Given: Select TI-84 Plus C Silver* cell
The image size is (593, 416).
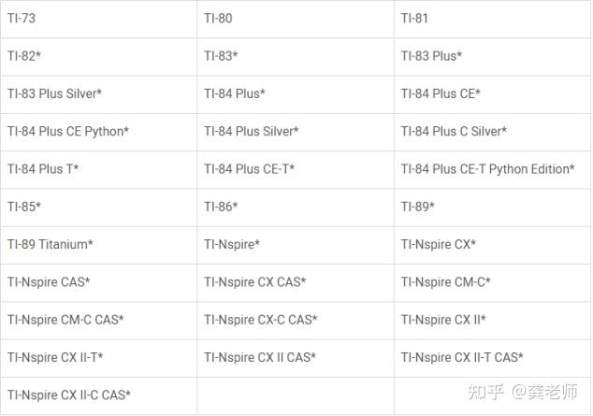Looking at the screenshot, I should click(492, 132).
